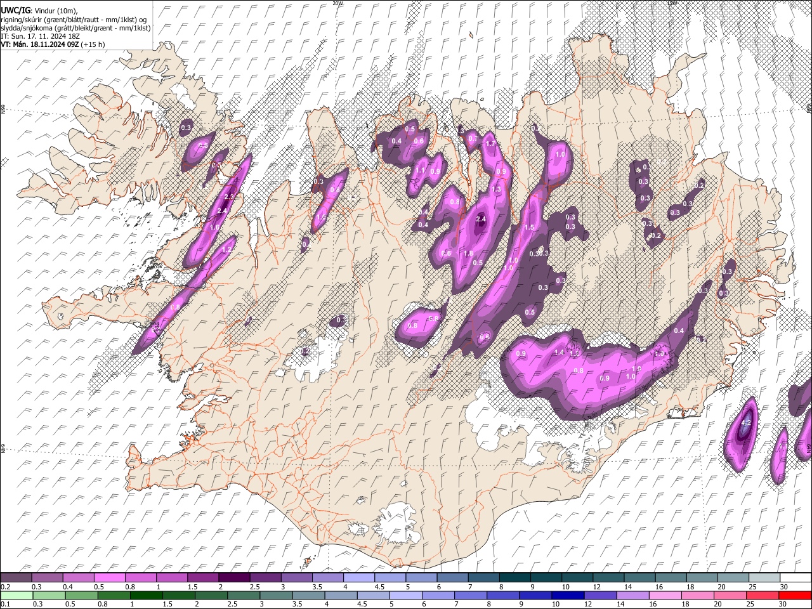
Task: Click the snow legend swatch labelled 0.5
Action: (109, 578)
